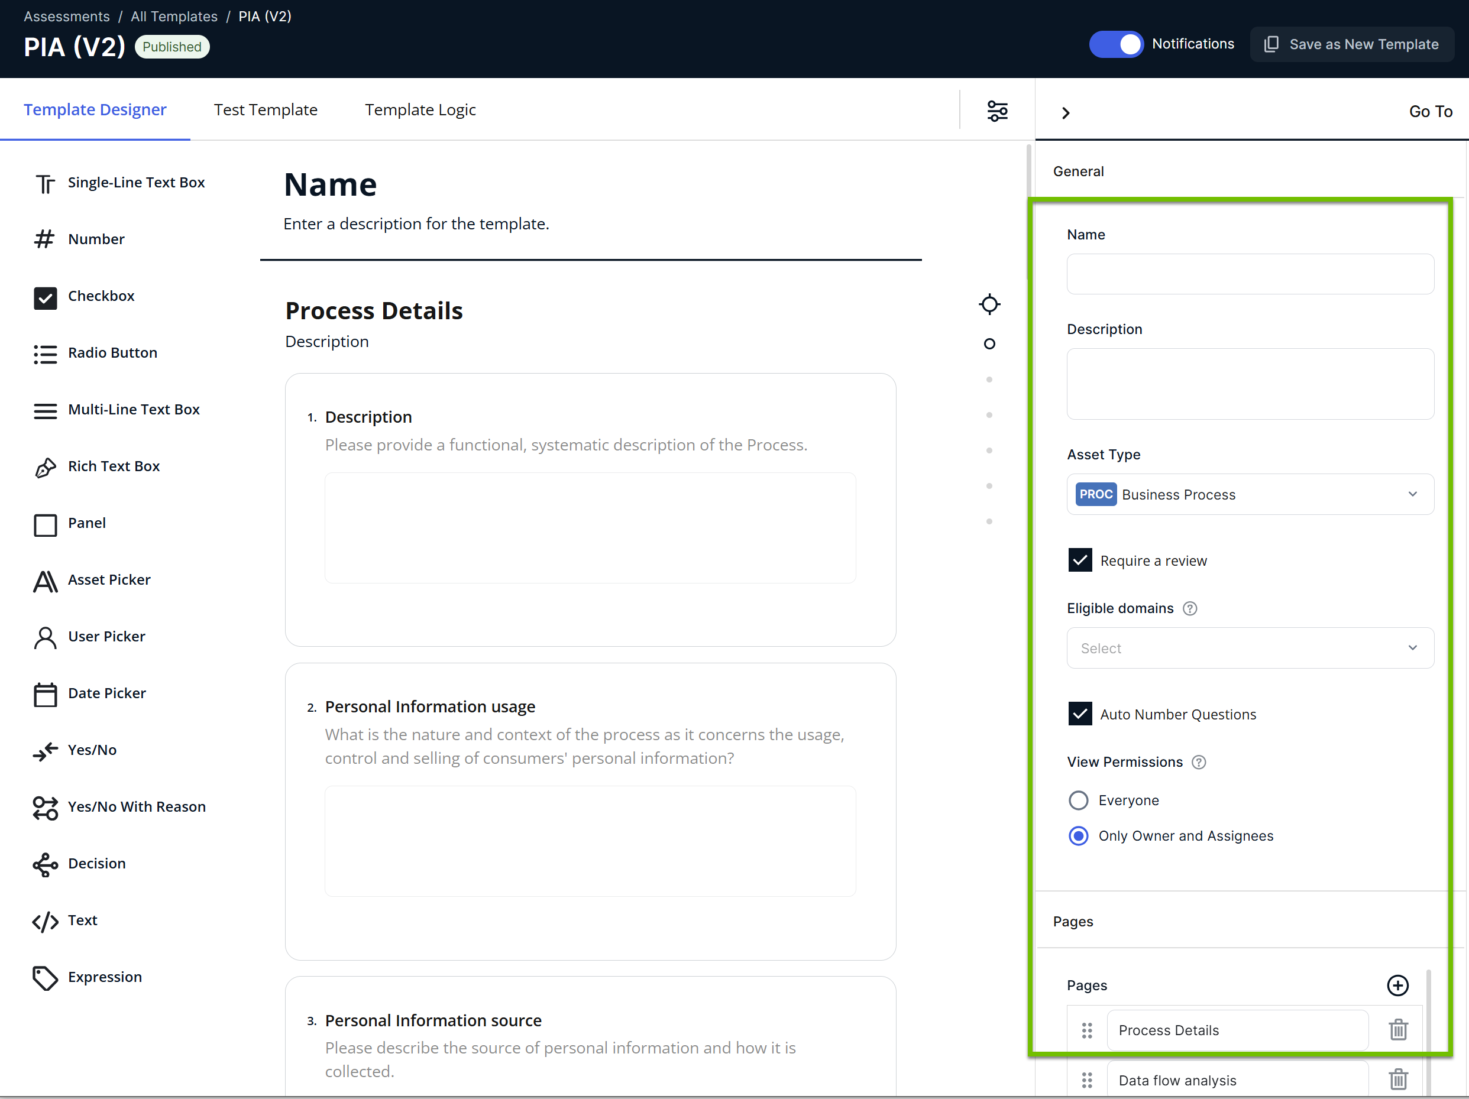This screenshot has height=1099, width=1469.
Task: Open the Template Logic tab
Action: [420, 109]
